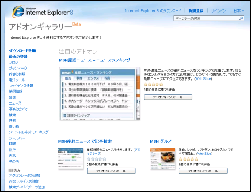Open the 天気 category
Viewport: 251px width, 192px height.
coord(13,155)
